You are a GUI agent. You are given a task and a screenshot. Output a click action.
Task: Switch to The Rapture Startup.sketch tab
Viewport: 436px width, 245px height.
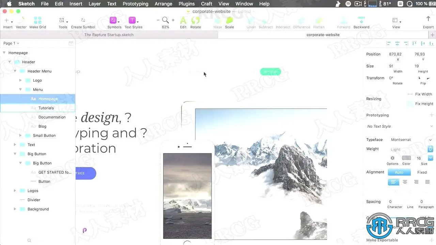[109, 35]
